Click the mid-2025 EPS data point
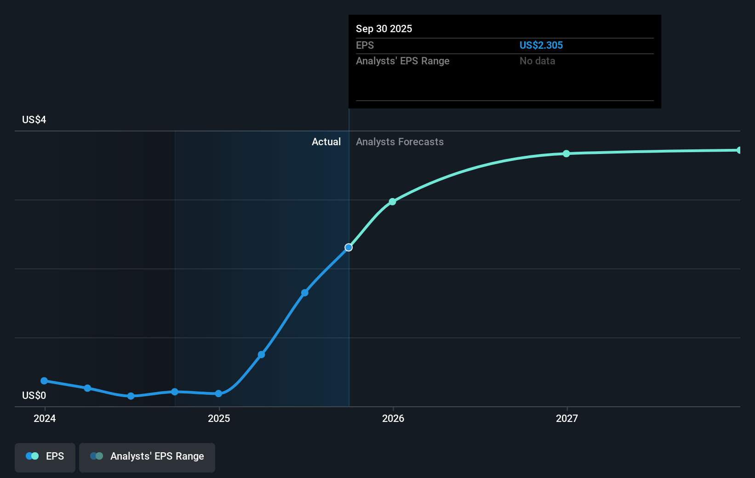 (x=305, y=292)
